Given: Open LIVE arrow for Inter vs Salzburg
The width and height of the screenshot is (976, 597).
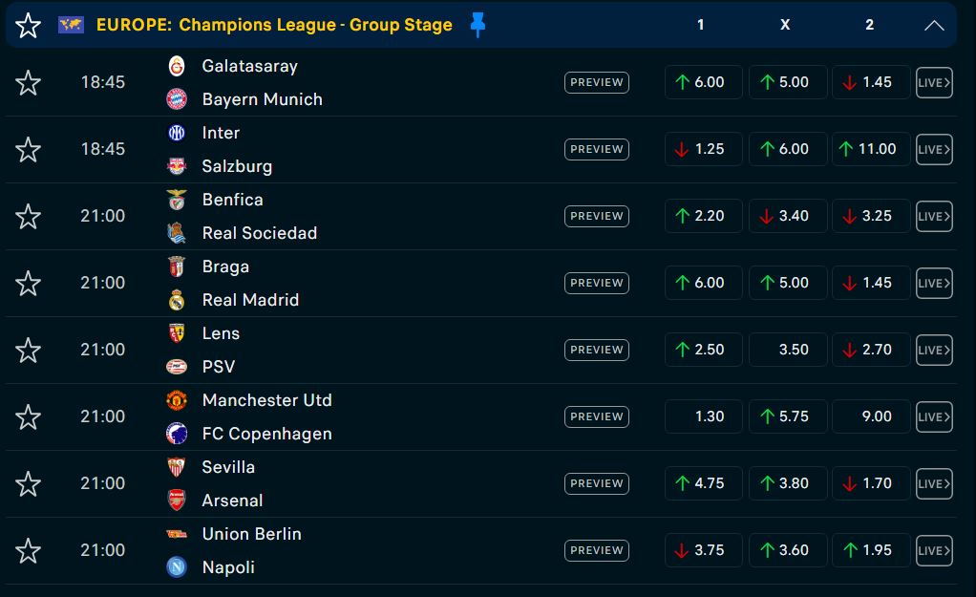Looking at the screenshot, I should click(x=934, y=149).
